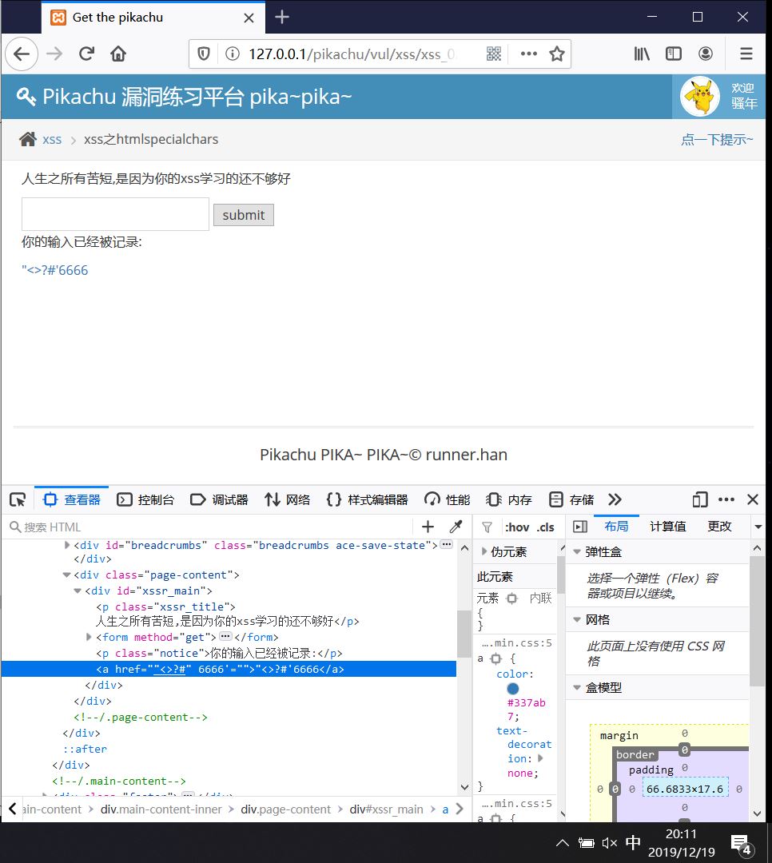Open Windows notification center
772x863 pixels.
[741, 845]
